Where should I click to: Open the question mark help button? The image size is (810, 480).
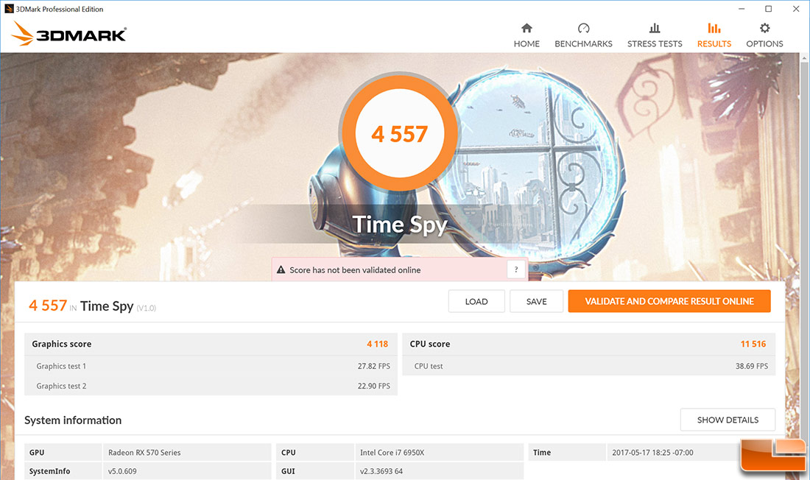[x=516, y=269]
